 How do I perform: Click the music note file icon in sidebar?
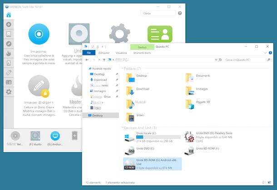pyautogui.click(x=9, y=63)
